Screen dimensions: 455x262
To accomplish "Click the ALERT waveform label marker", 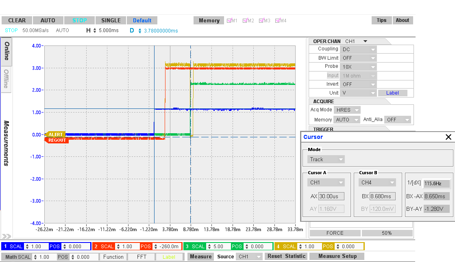I will [x=56, y=134].
